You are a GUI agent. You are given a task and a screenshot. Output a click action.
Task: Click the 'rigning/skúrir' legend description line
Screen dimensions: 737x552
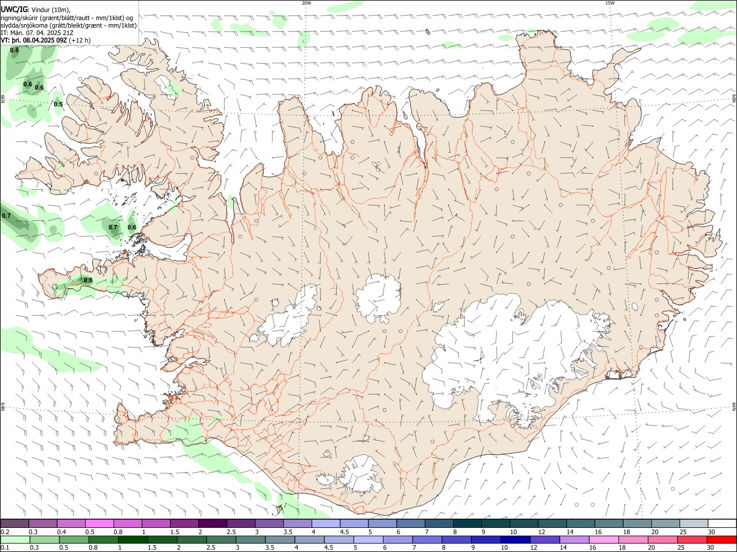coord(67,18)
